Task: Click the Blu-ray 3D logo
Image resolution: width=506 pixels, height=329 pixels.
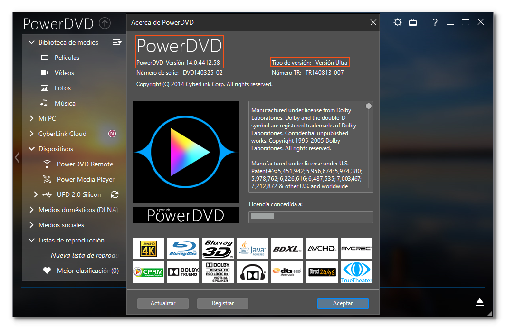Action: 218,248
